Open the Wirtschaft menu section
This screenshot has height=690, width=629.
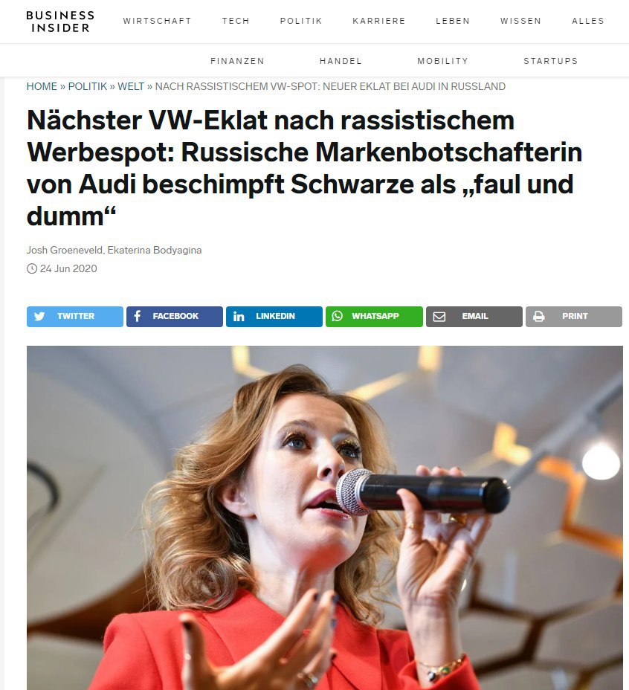coord(157,21)
